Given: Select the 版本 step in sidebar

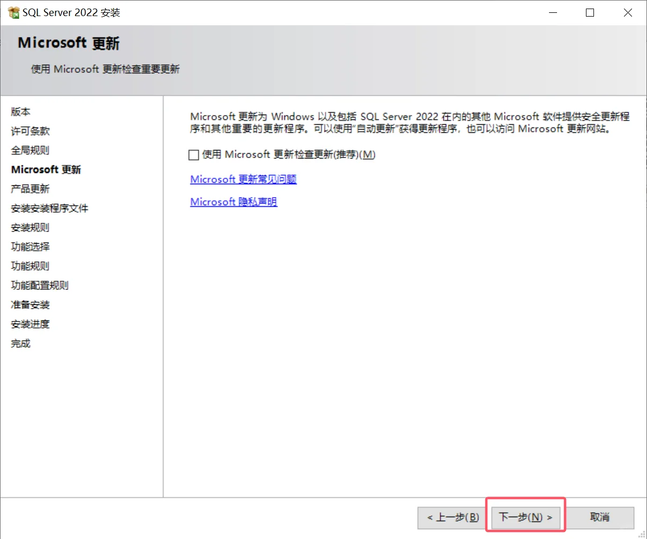Looking at the screenshot, I should [x=21, y=111].
